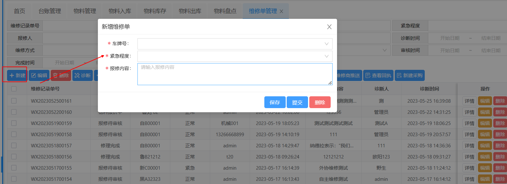Check the row WX2023051900159 checkbox
Viewport: 507px width, 184px height.
click(x=14, y=123)
